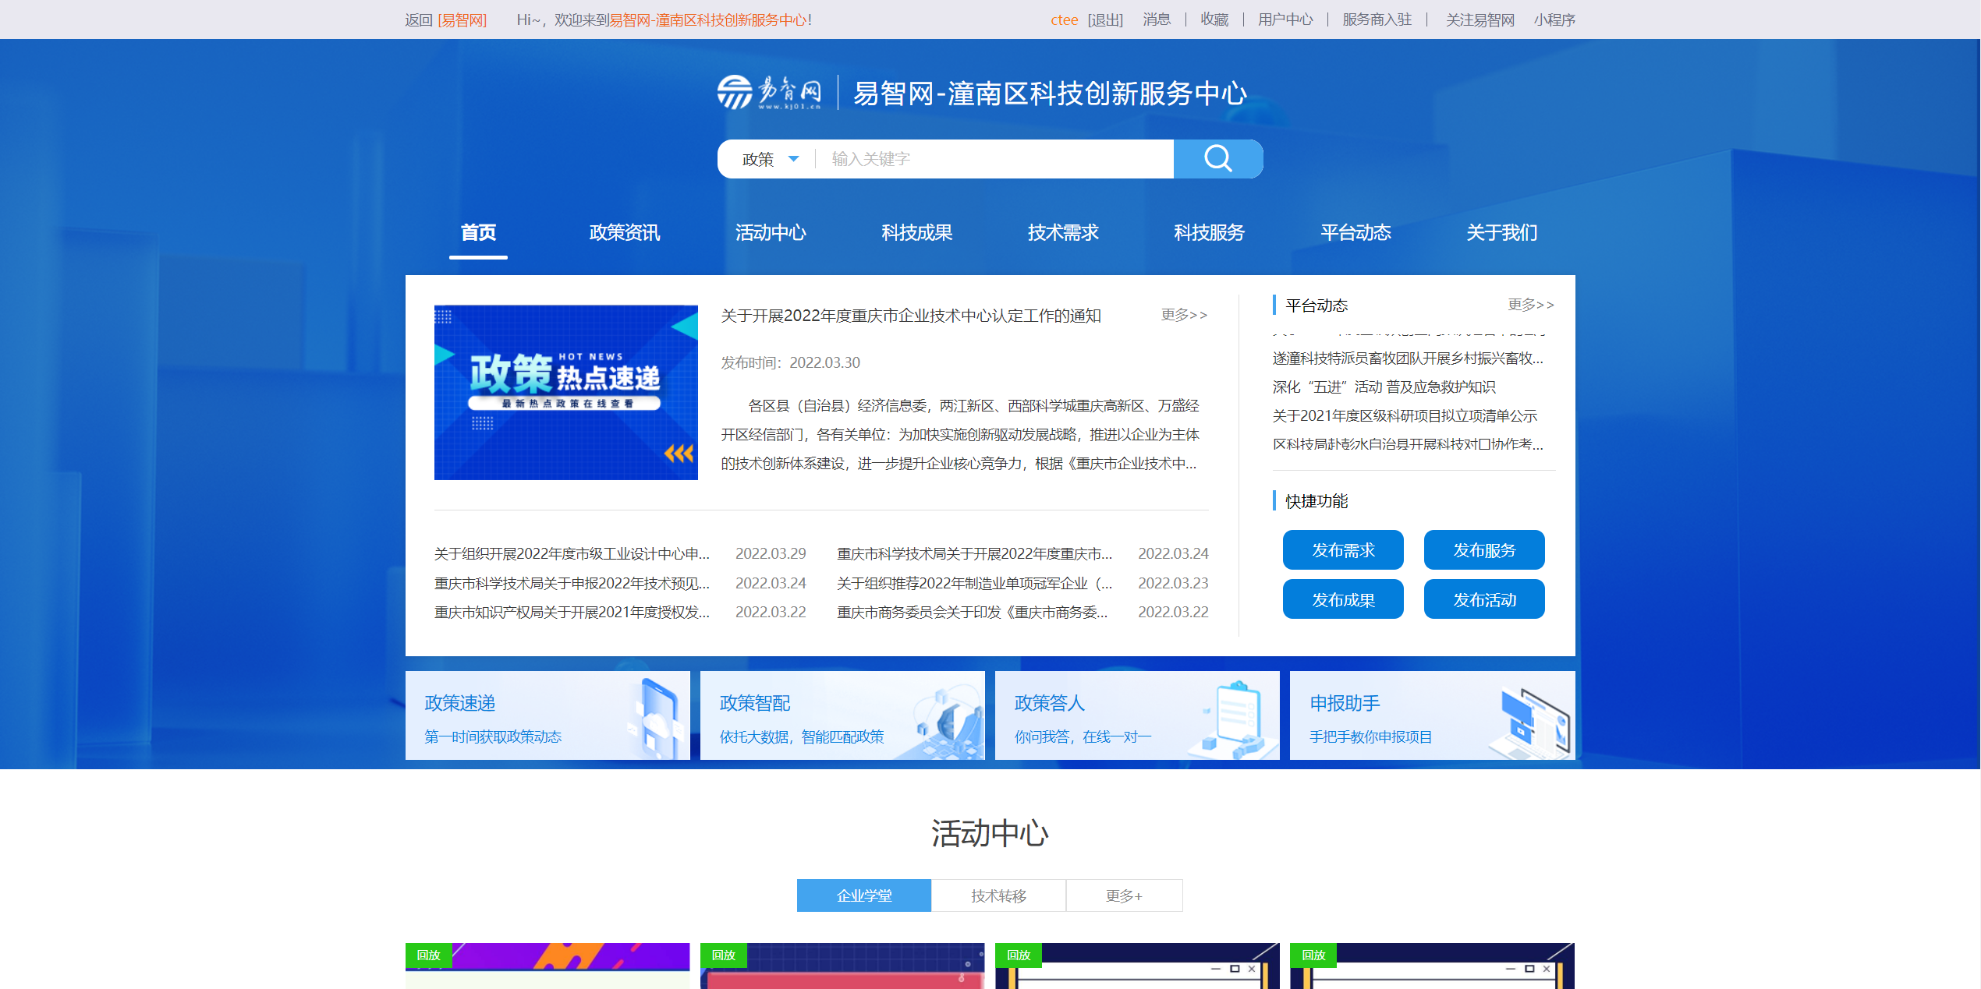Open the 平台动态 navigation tab
The height and width of the screenshot is (989, 1981).
(1356, 232)
